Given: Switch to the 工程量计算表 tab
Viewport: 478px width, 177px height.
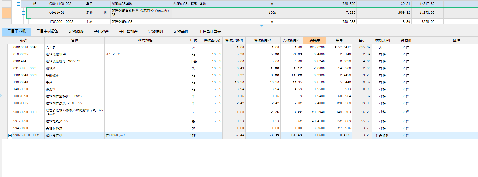Looking at the screenshot, I should tap(210, 32).
